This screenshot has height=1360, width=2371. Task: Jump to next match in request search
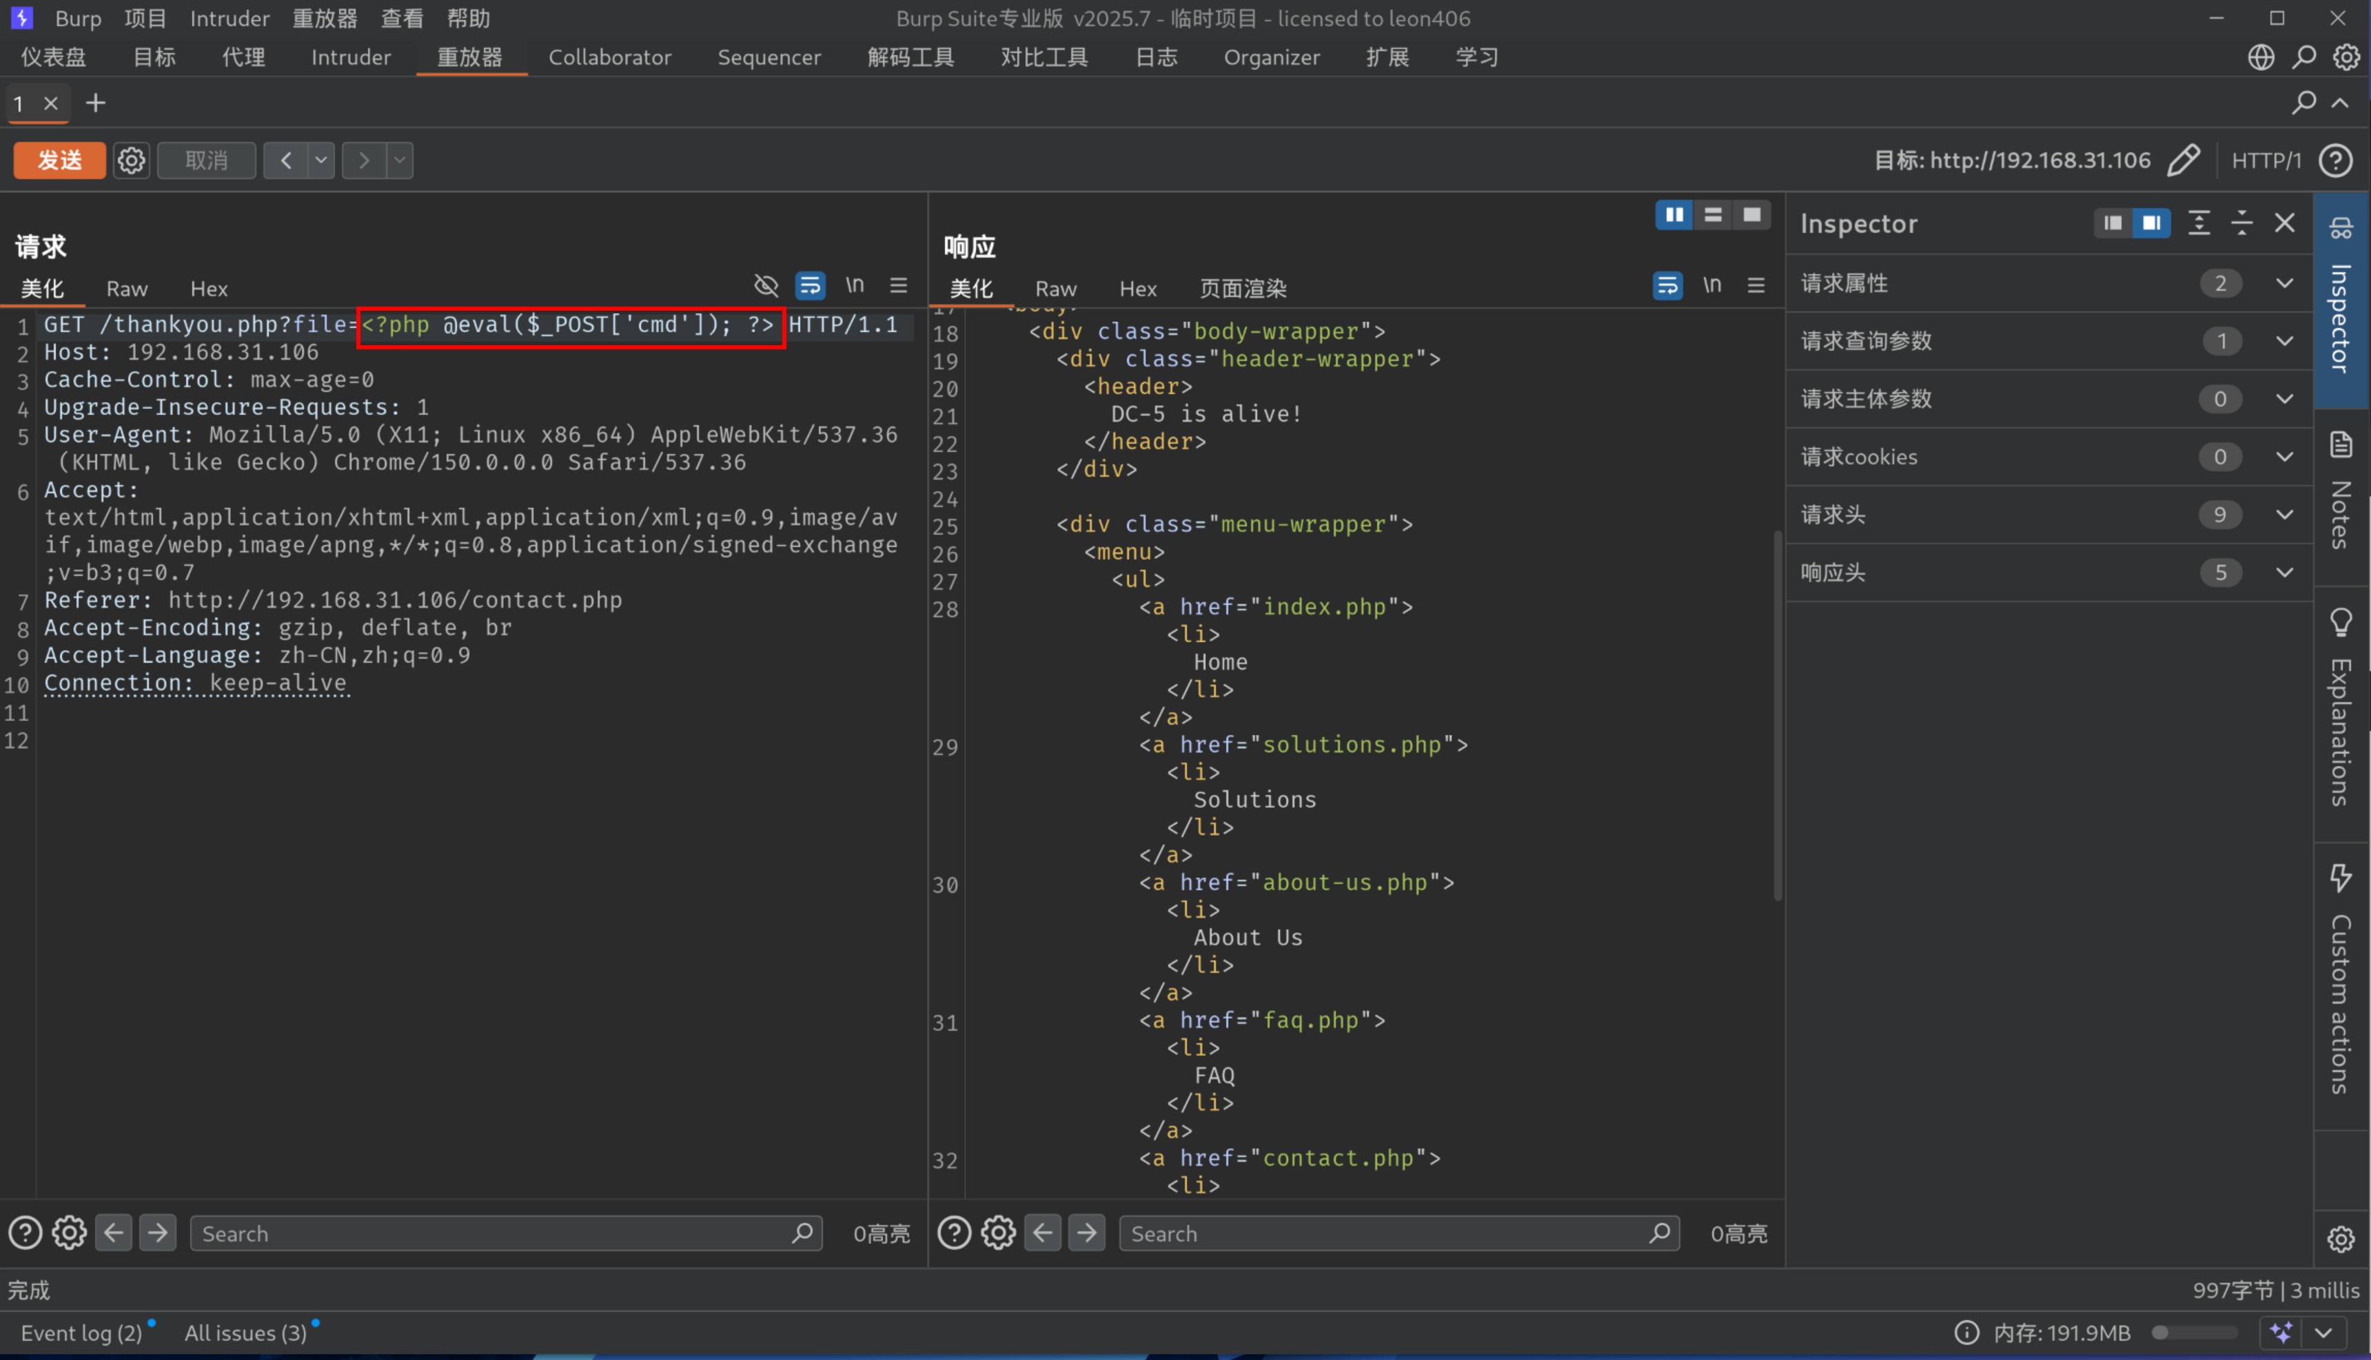(158, 1233)
